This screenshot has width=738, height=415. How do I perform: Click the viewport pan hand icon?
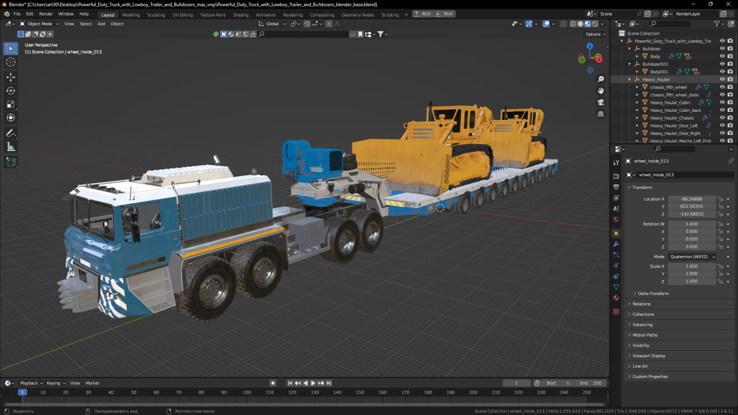point(601,90)
